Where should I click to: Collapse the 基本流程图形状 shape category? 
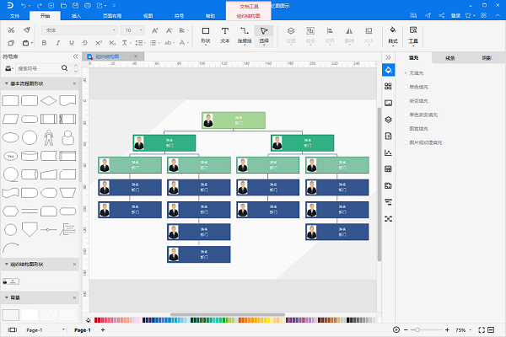click(x=7, y=83)
